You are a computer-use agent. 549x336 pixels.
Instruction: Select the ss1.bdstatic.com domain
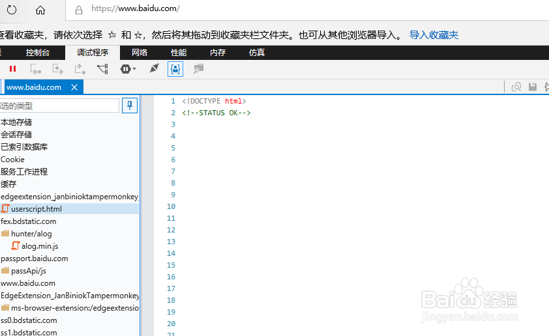click(x=29, y=332)
